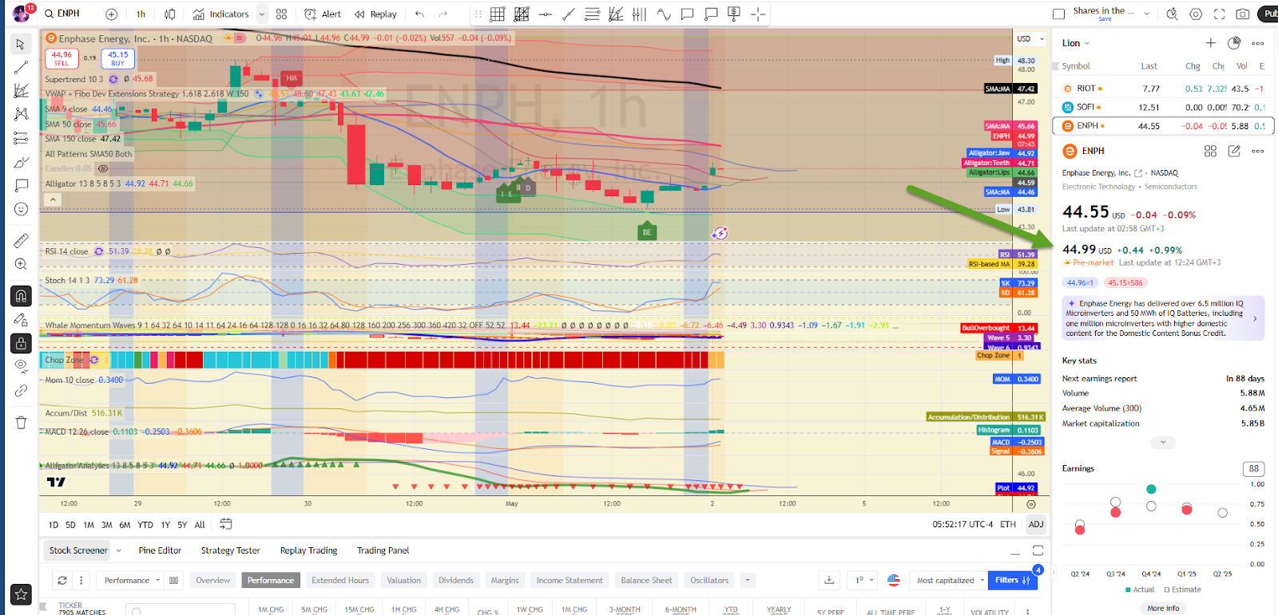Toggle the Actual earnings legend
Viewport: 1278px width, 615px height.
[x=1140, y=589]
